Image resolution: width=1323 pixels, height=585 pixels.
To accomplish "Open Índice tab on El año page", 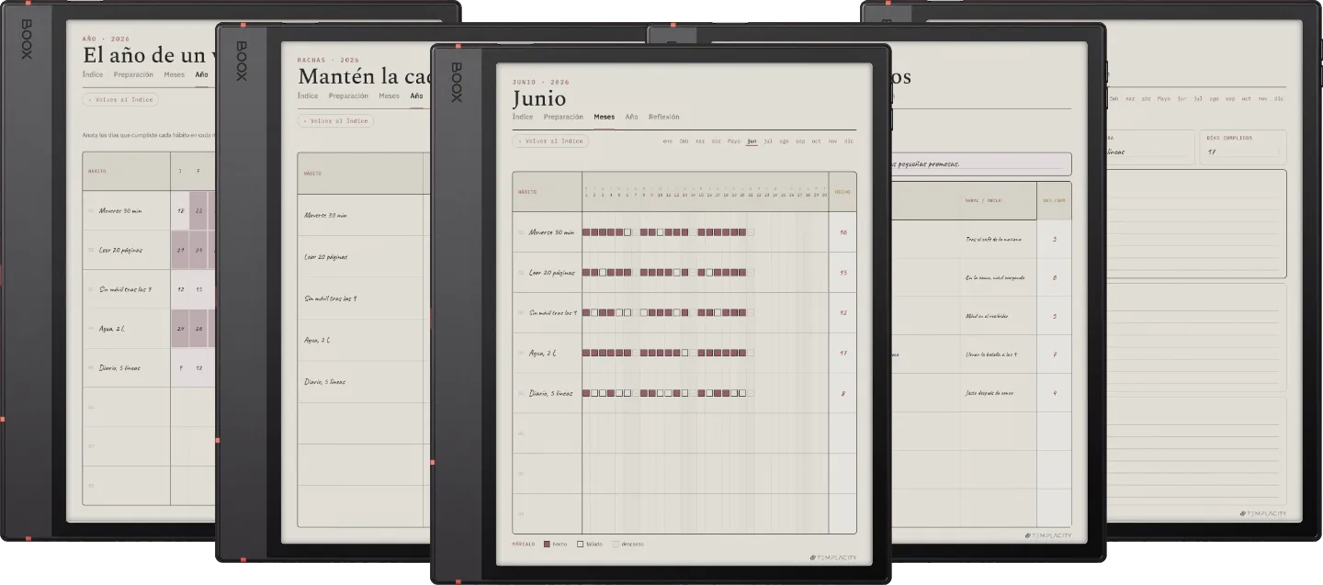I will pos(93,74).
